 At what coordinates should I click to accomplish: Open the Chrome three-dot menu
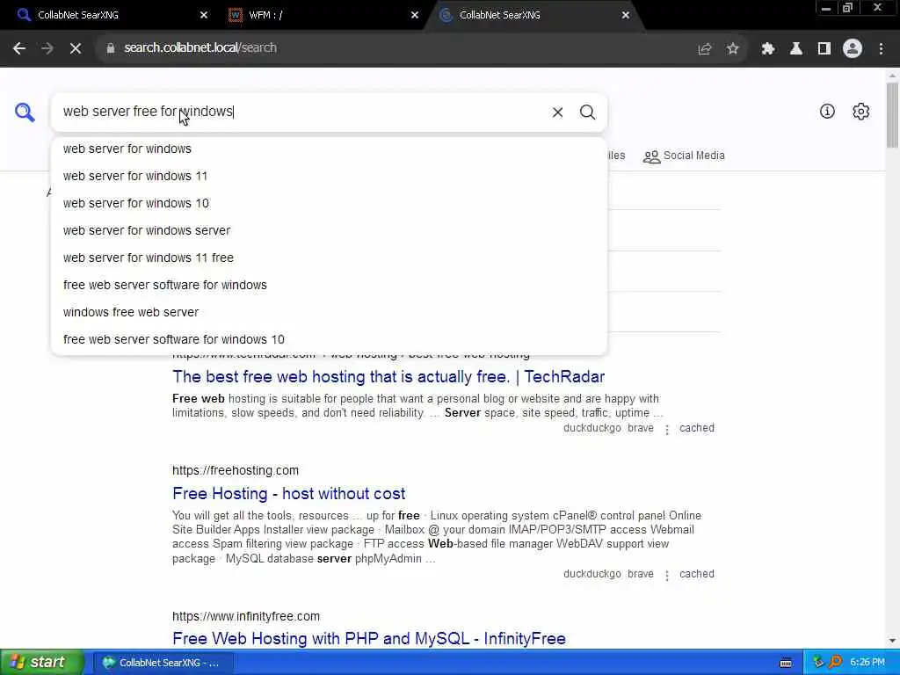[881, 49]
